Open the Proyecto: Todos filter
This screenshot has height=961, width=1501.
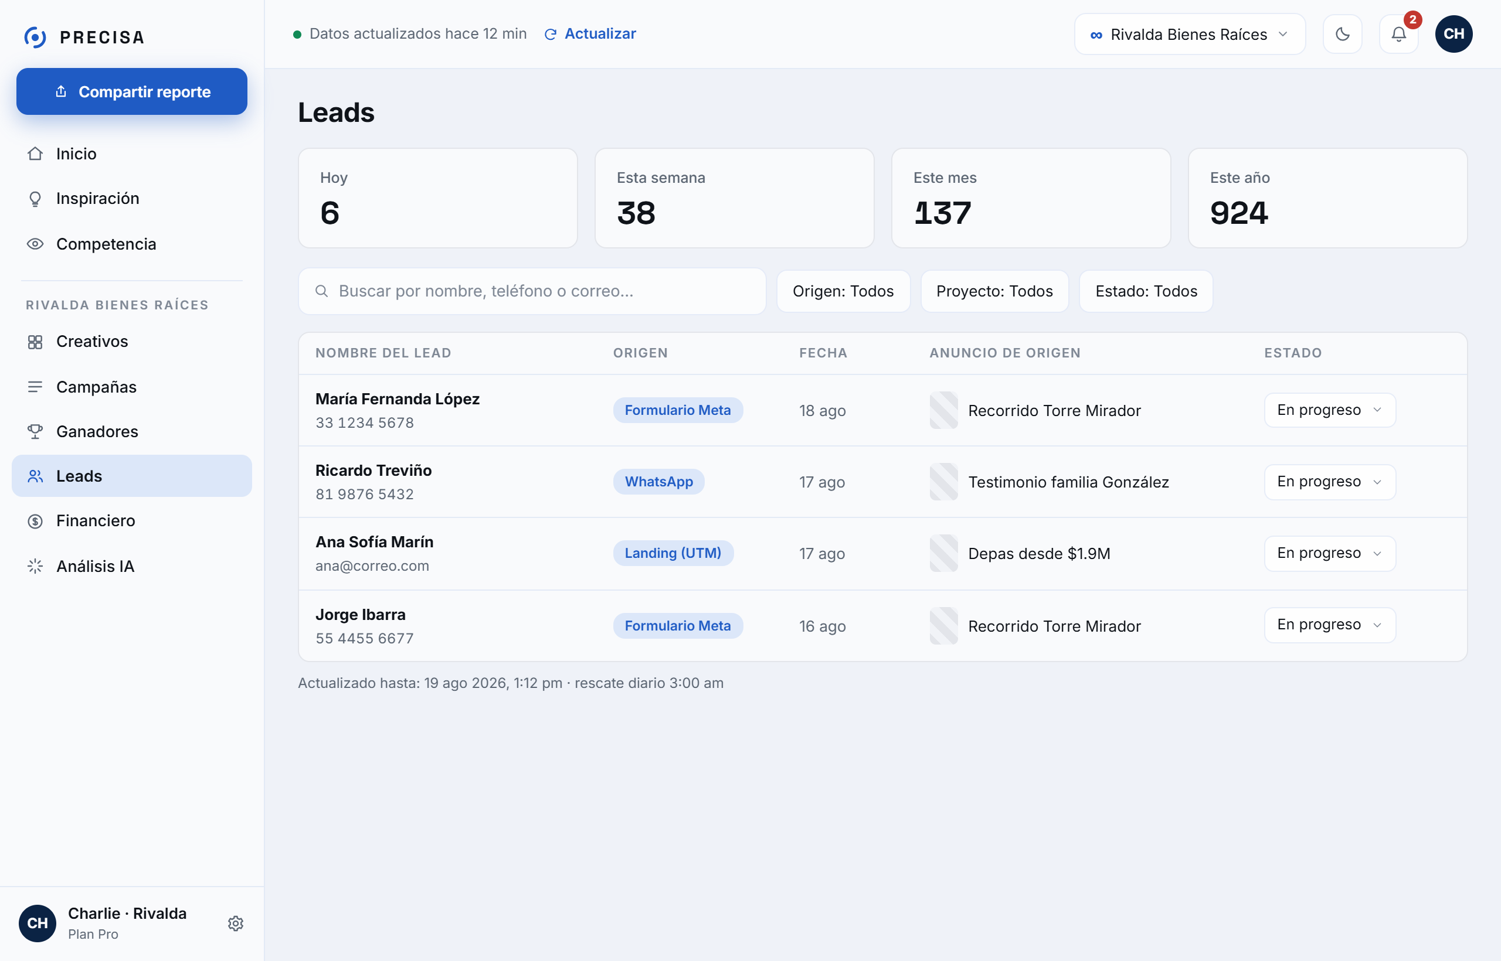994,291
